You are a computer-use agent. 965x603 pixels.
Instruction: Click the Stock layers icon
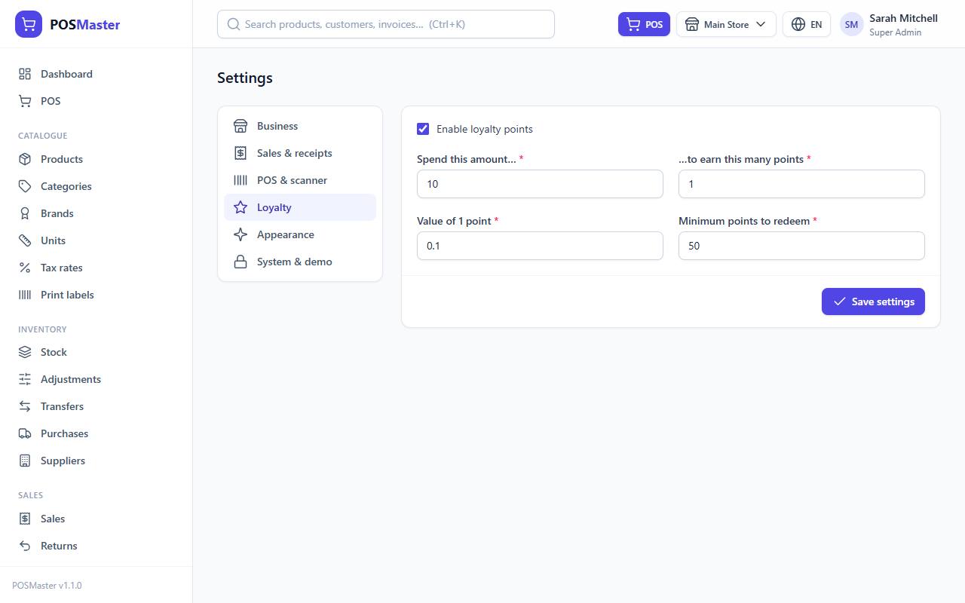(25, 352)
